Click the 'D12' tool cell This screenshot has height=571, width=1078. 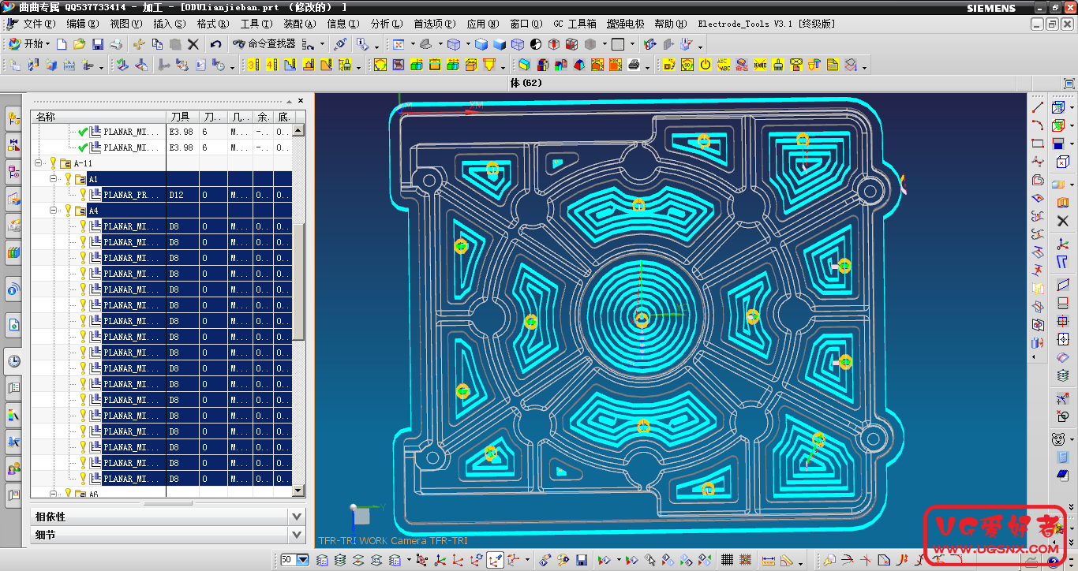182,195
